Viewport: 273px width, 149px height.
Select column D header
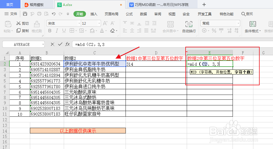(x=156, y=53)
